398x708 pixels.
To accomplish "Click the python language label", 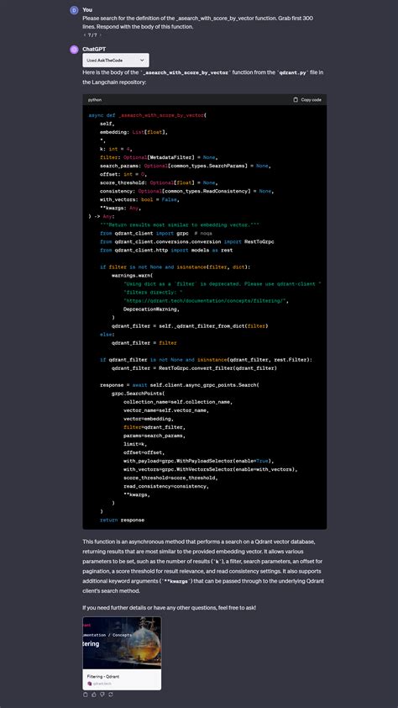I will [95, 100].
